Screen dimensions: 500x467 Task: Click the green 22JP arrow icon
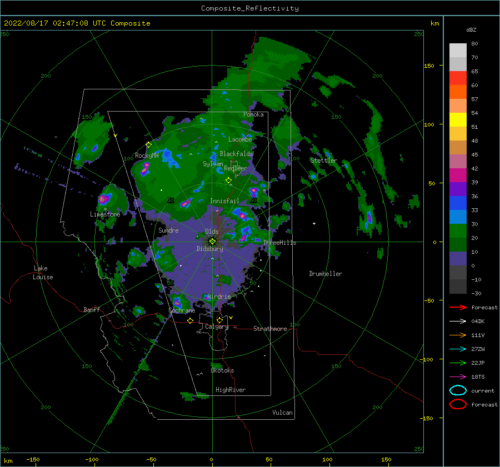(458, 363)
